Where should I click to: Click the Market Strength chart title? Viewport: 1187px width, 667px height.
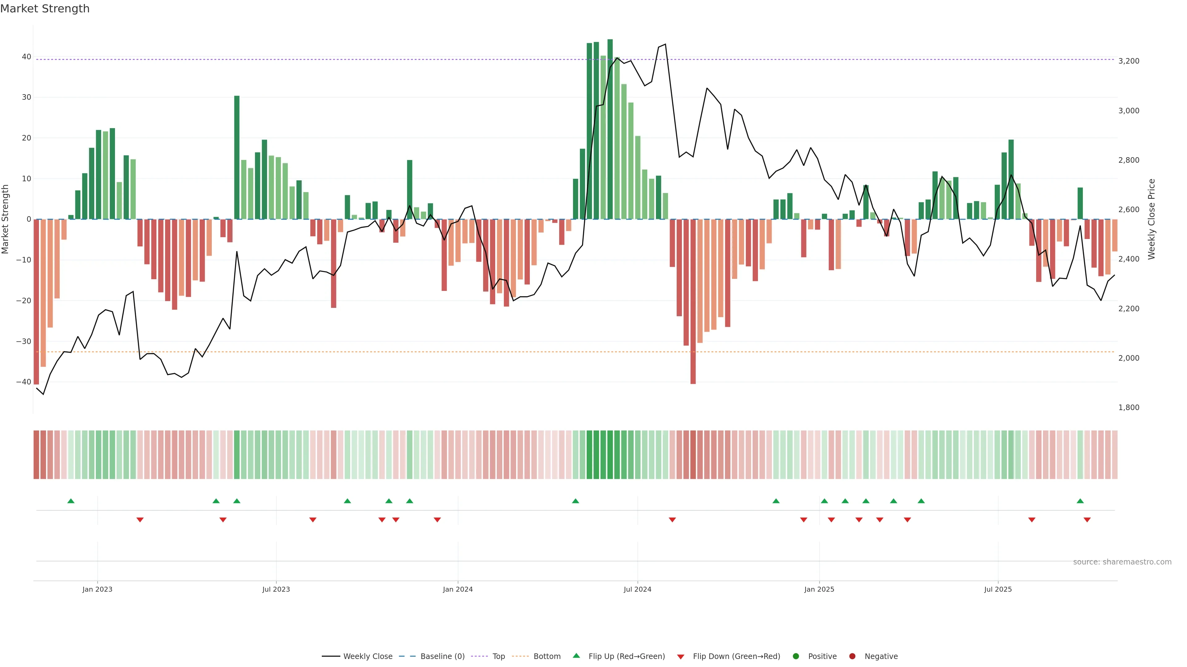coord(45,9)
